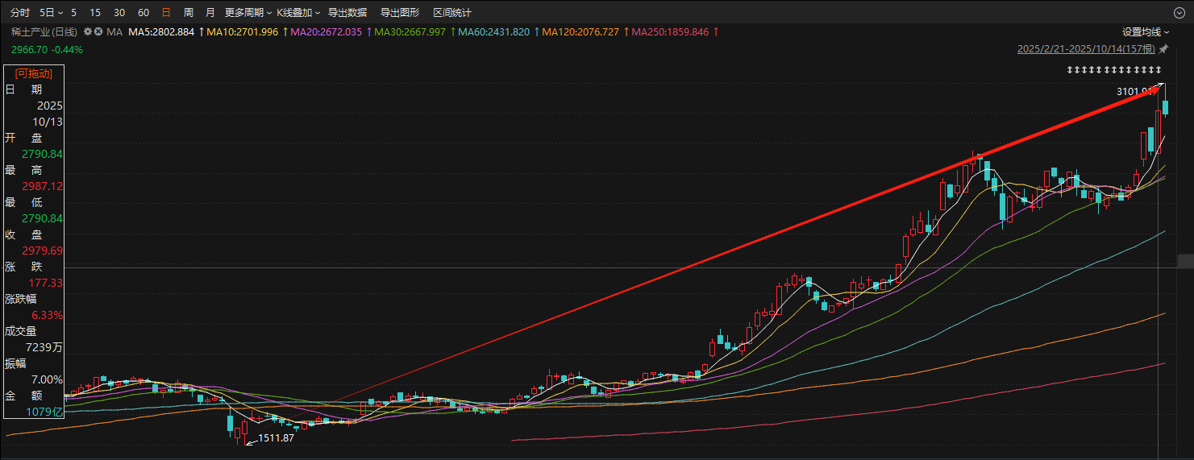Click the 可拖动 panel header
This screenshot has width=1194, height=460.
34,73
